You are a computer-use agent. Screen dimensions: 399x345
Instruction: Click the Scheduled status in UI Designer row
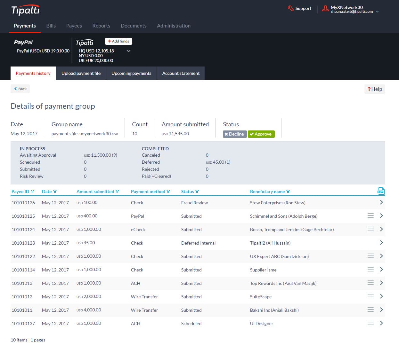(x=191, y=324)
